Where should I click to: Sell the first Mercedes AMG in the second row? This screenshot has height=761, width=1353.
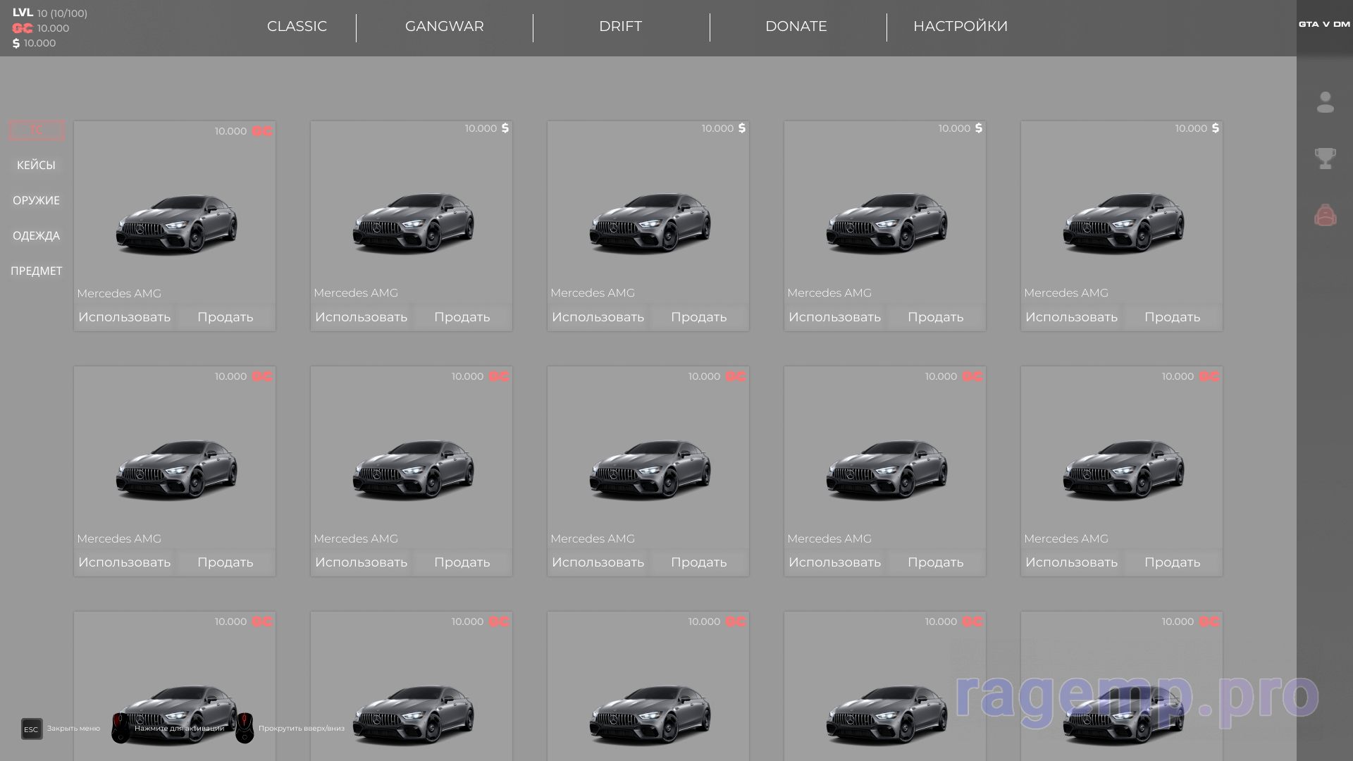tap(225, 562)
